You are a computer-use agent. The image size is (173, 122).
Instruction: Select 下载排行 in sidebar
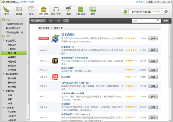pyautogui.click(x=12, y=49)
